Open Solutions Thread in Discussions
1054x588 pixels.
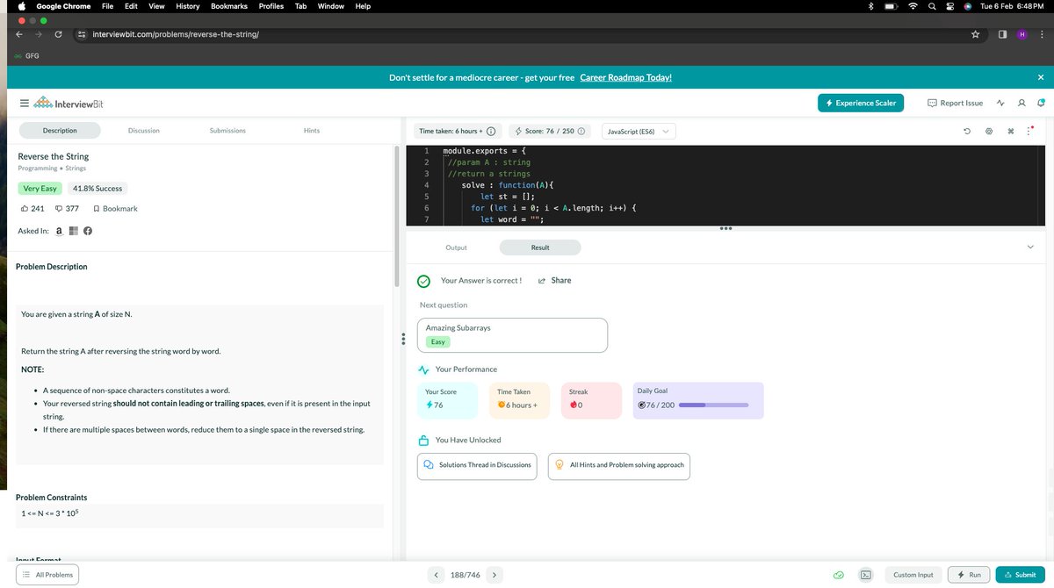coord(478,465)
